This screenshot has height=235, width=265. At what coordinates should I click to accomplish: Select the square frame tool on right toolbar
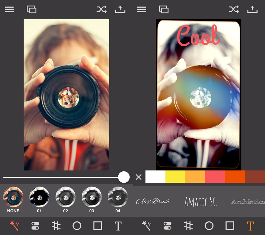pyautogui.click(x=230, y=226)
